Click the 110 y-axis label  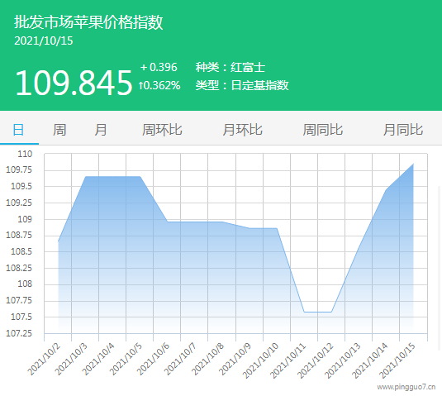(25, 154)
